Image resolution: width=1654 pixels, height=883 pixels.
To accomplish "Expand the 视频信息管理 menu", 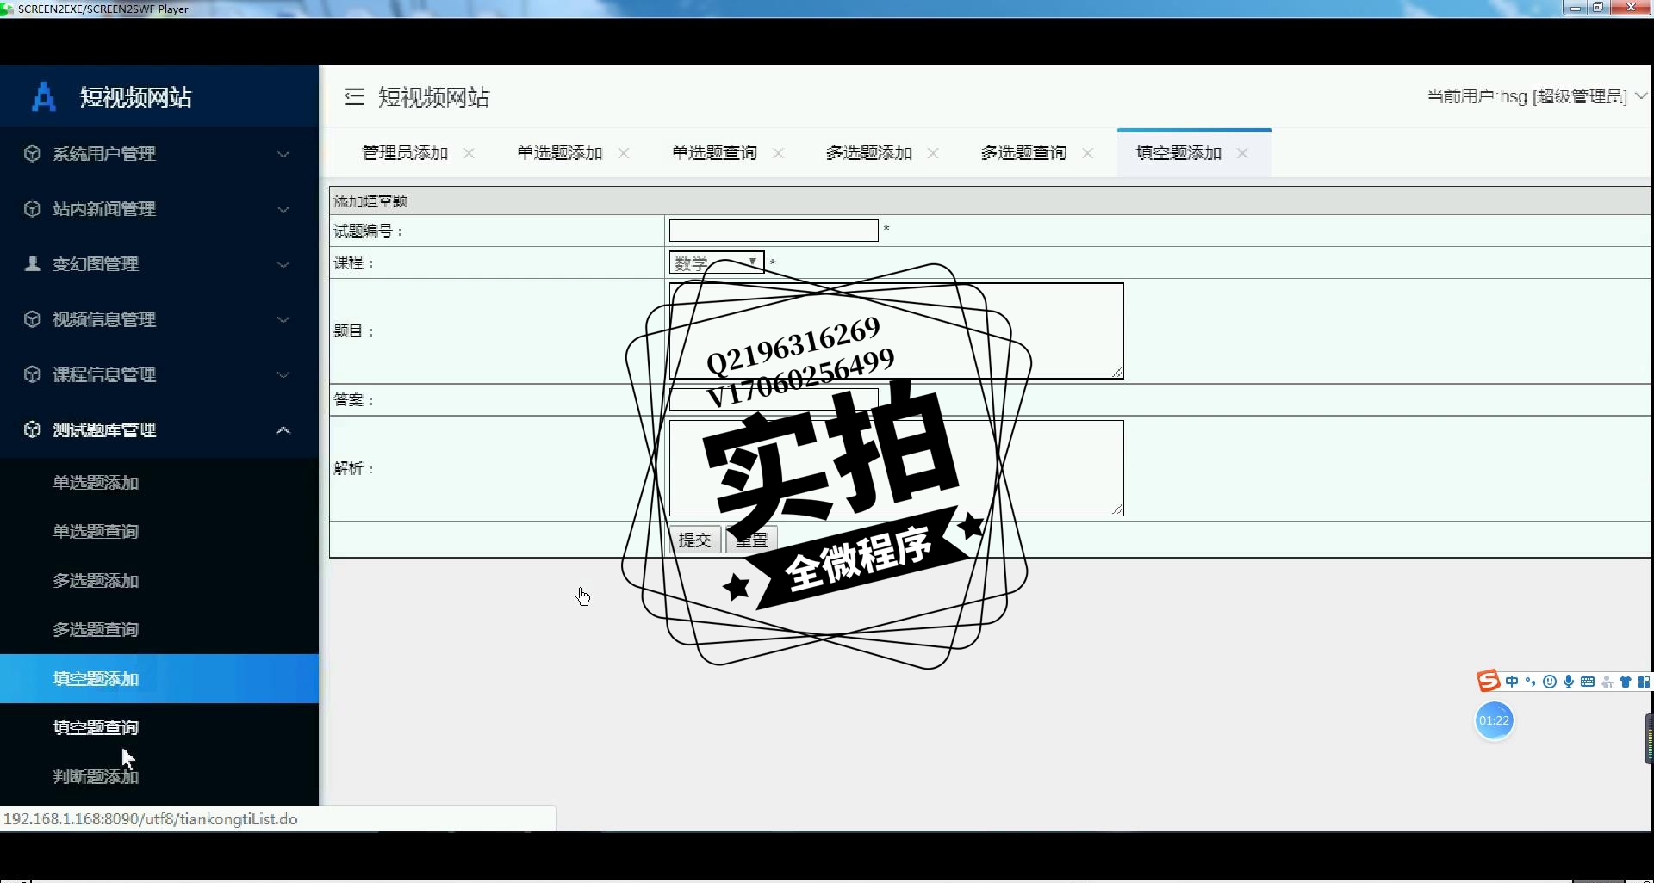I will click(159, 319).
